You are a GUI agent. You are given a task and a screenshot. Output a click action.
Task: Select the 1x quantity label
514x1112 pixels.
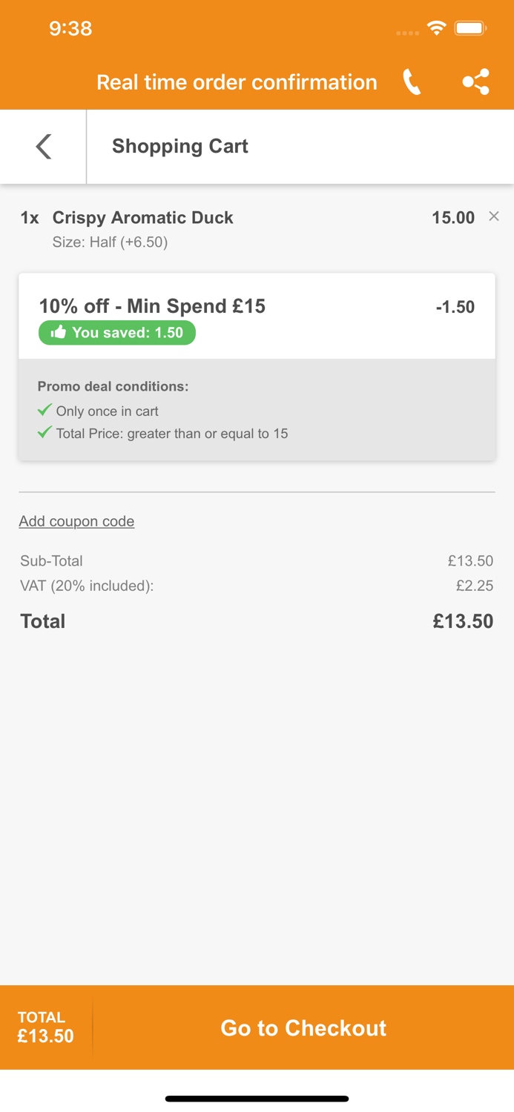[x=30, y=218]
